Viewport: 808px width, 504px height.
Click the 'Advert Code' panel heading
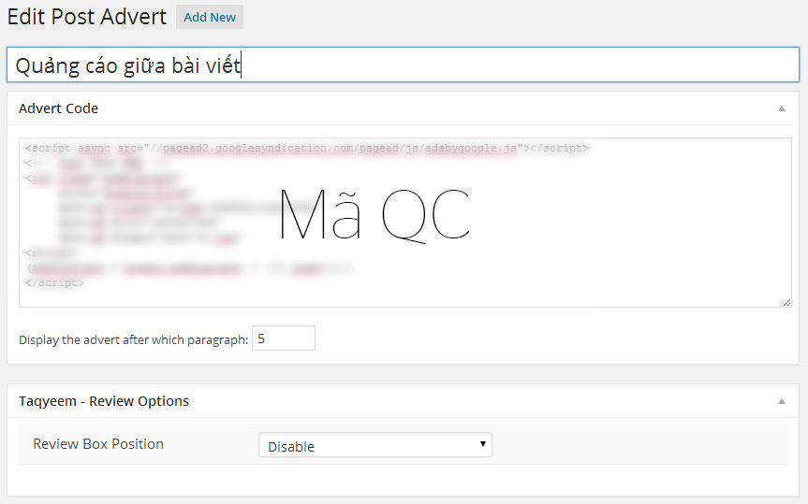pyautogui.click(x=58, y=108)
